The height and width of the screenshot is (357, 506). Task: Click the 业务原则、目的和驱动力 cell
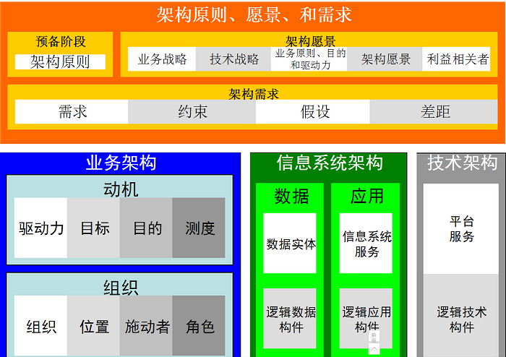point(309,59)
